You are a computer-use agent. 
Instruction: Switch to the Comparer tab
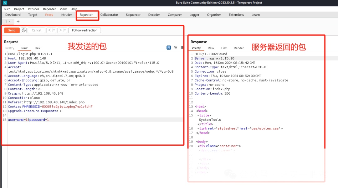(x=175, y=15)
